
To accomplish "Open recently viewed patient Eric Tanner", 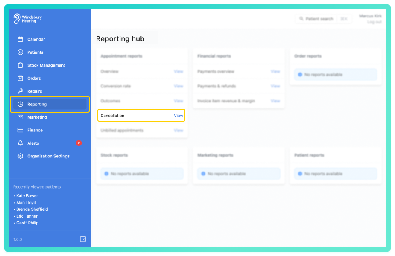I will pyautogui.click(x=27, y=216).
